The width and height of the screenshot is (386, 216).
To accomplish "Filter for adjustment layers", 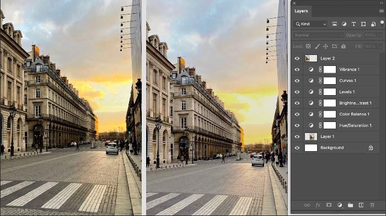I will (344, 24).
